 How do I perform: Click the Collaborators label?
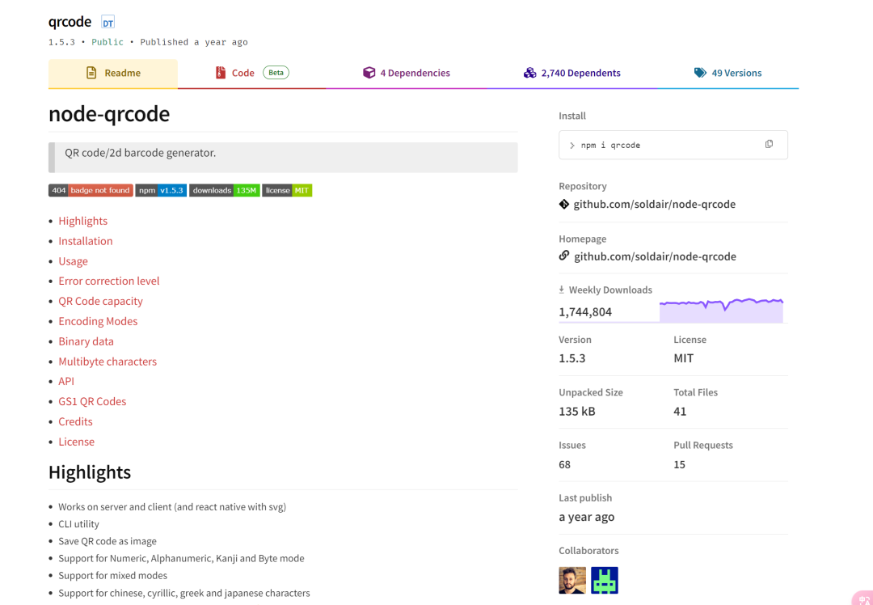click(588, 551)
